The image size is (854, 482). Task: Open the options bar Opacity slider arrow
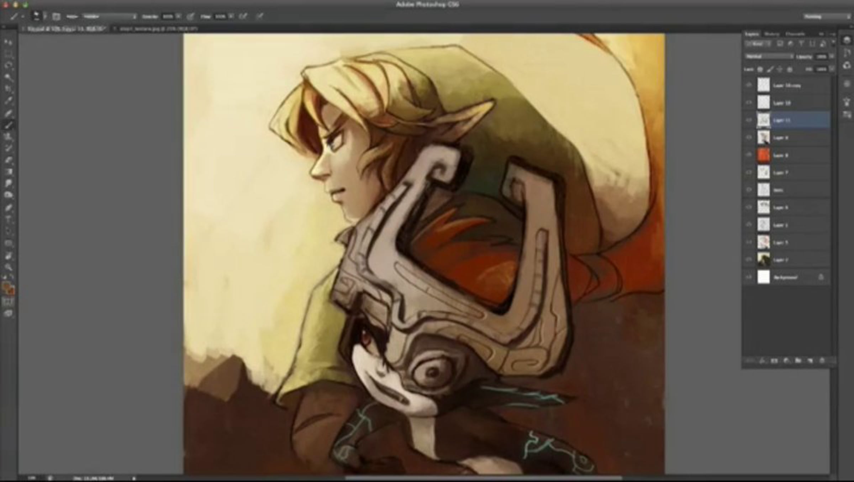(x=178, y=16)
